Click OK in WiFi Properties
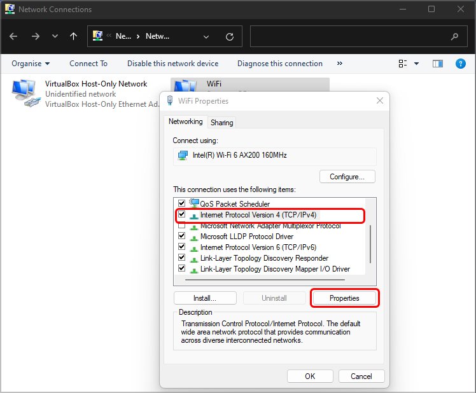 coord(310,376)
